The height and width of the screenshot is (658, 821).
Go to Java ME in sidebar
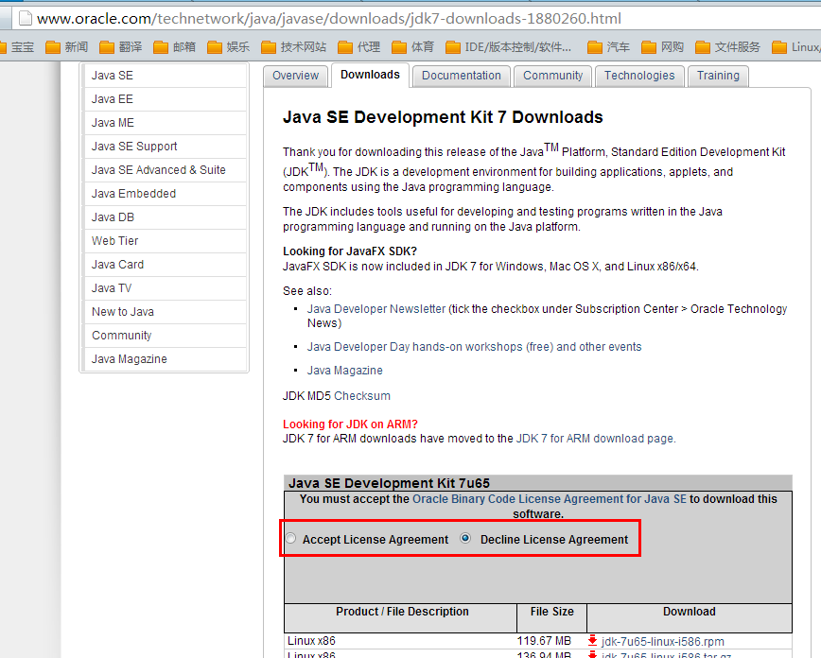(x=165, y=123)
